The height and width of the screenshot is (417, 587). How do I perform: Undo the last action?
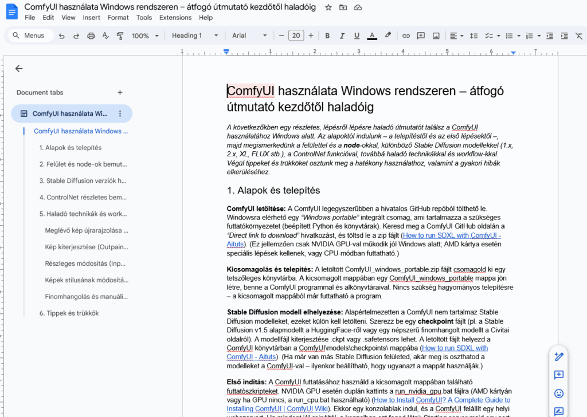[62, 36]
